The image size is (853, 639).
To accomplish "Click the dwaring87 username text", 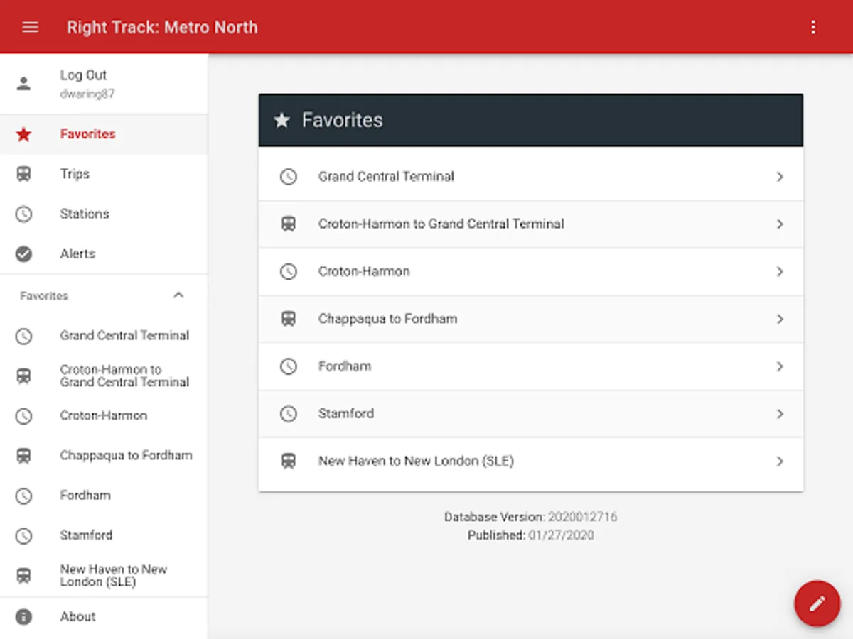I will (x=87, y=94).
